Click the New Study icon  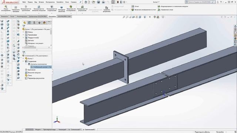(6, 7)
